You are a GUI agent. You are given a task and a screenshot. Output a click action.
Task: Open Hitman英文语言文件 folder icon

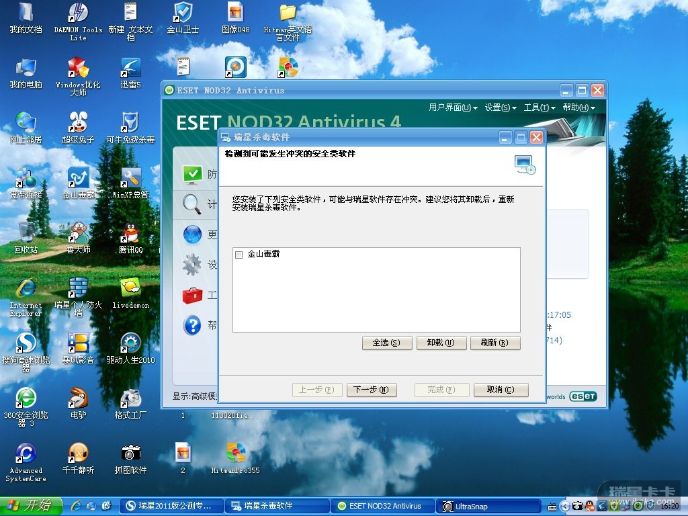pyautogui.click(x=288, y=21)
